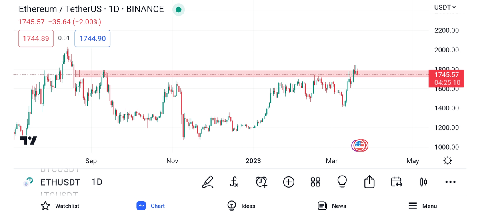Open chart settings gear icon
Screen dimensions: 480x216
448,161
